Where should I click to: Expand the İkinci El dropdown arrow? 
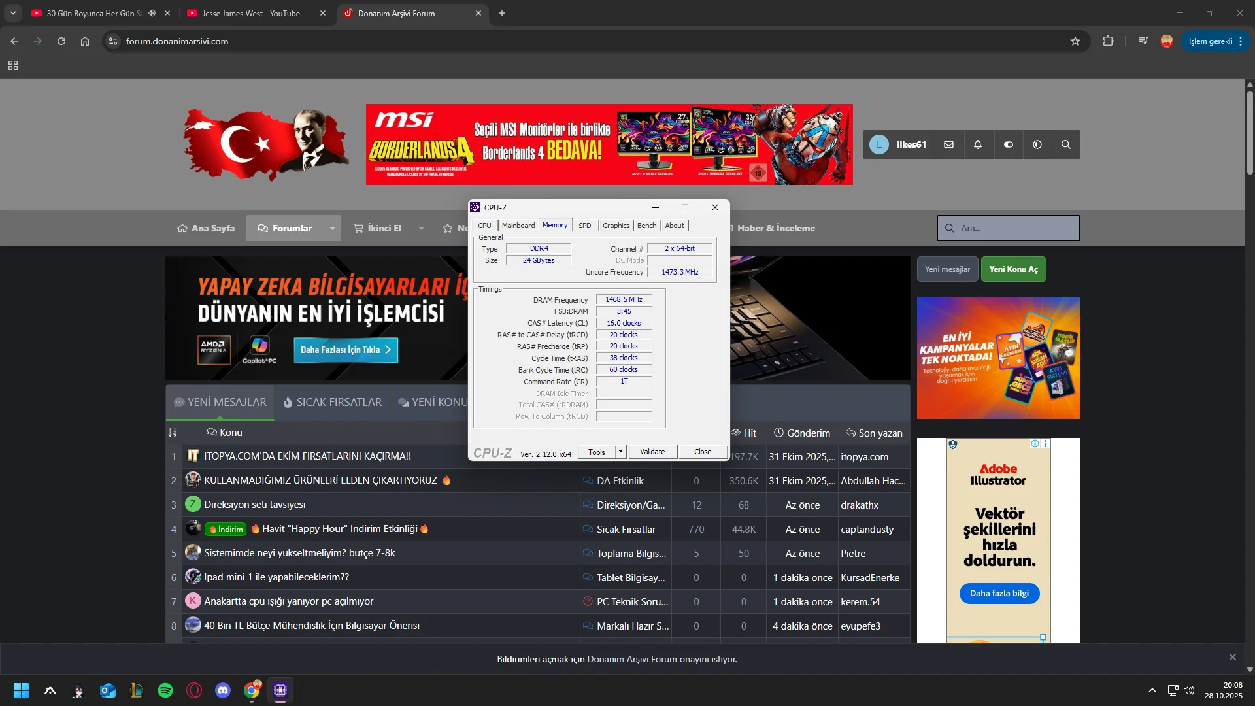[421, 229]
